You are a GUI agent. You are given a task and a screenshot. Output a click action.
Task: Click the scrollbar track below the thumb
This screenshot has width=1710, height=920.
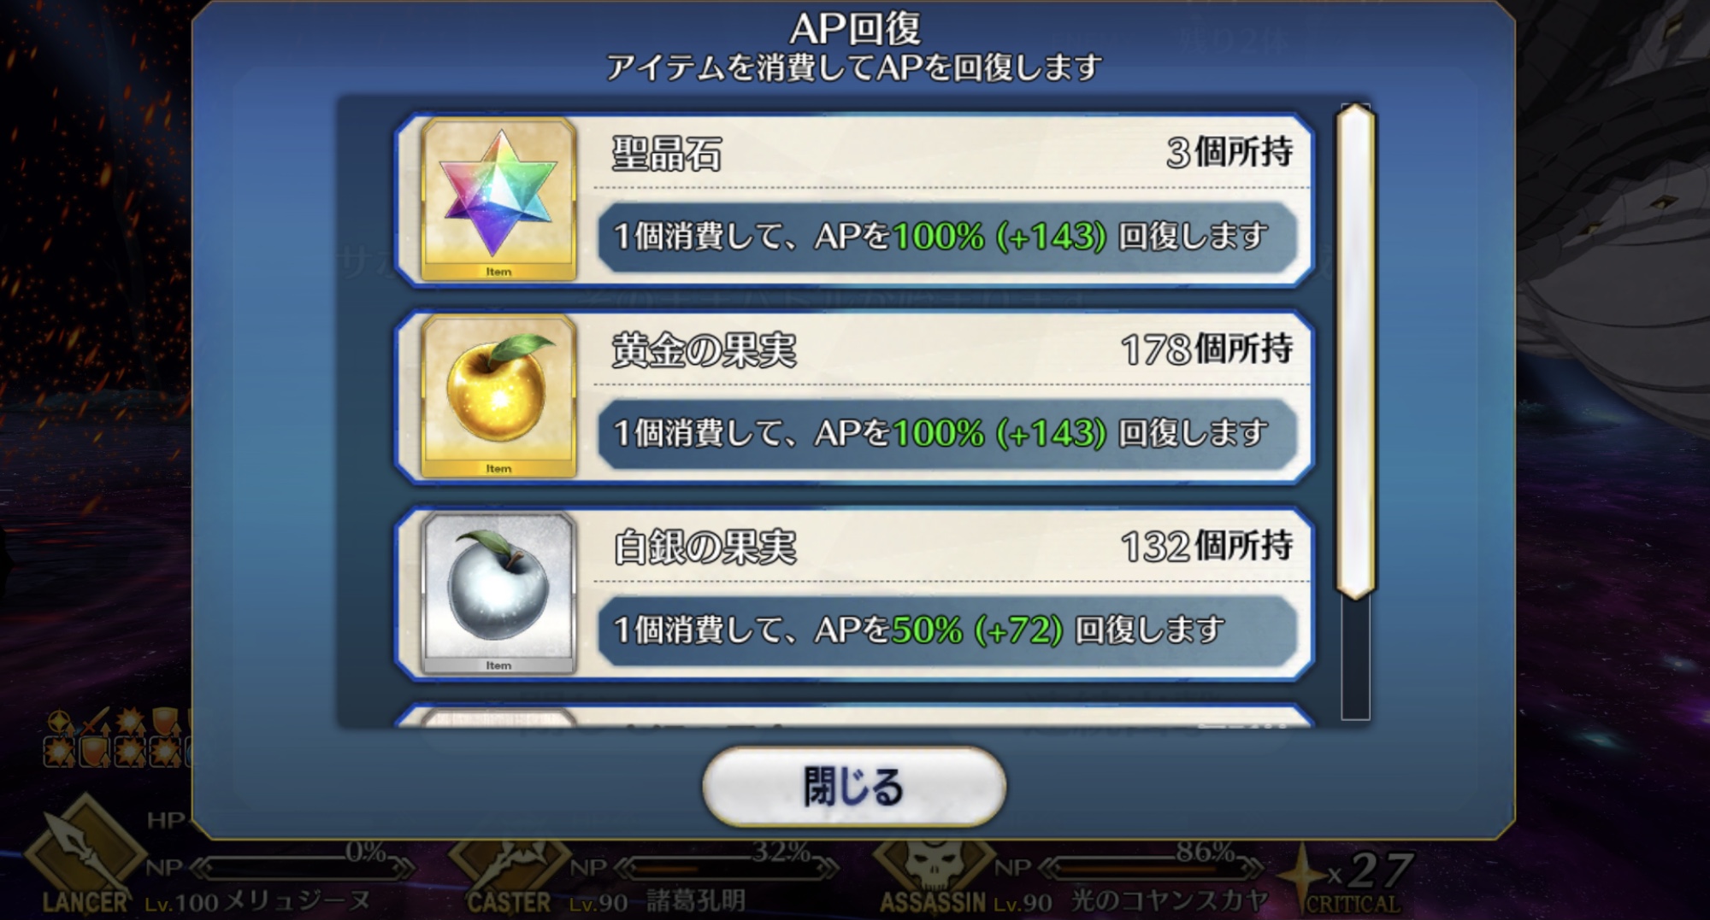(x=1355, y=658)
